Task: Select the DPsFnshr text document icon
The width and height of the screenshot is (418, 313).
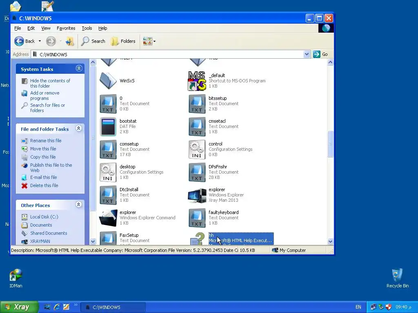Action: [x=197, y=172]
